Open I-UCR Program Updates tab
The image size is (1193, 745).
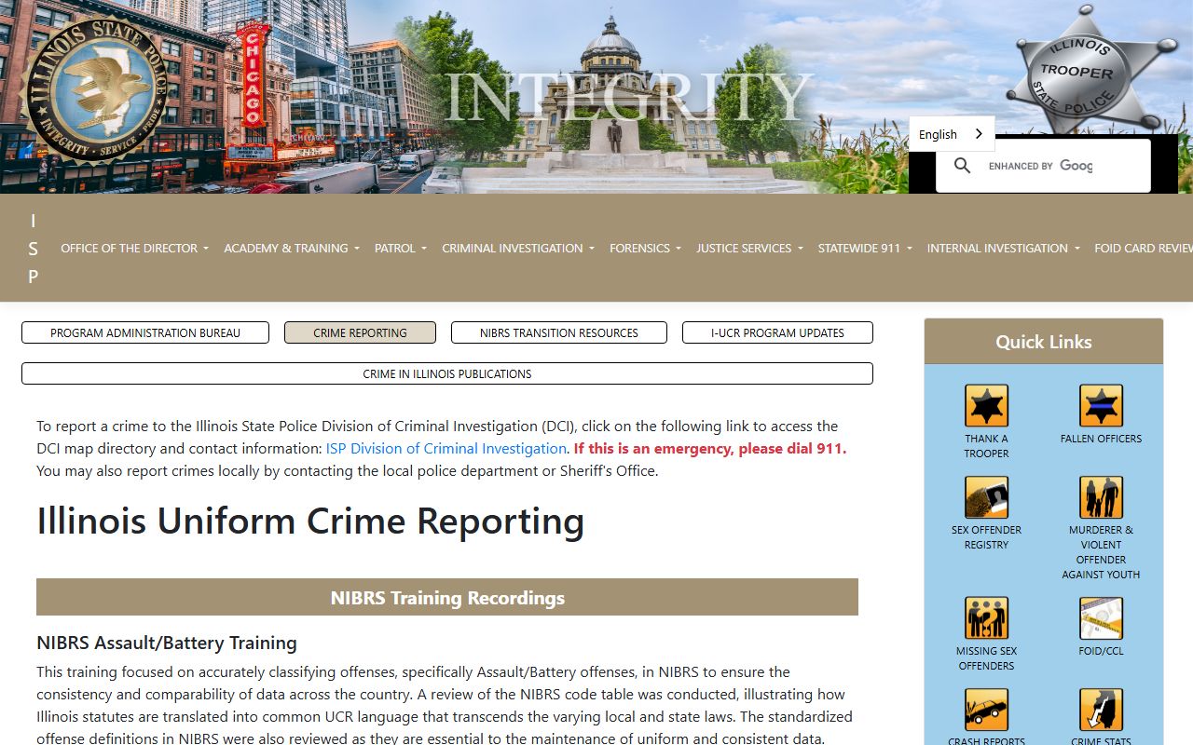point(777,332)
